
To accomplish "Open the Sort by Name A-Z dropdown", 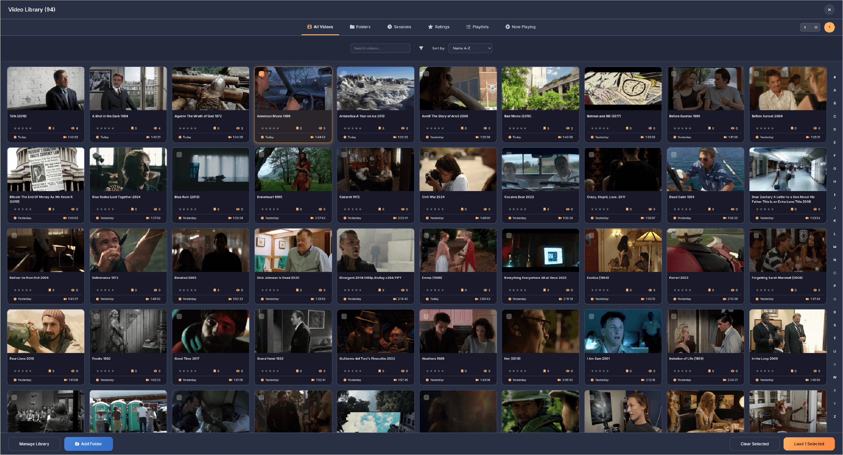I will tap(470, 48).
